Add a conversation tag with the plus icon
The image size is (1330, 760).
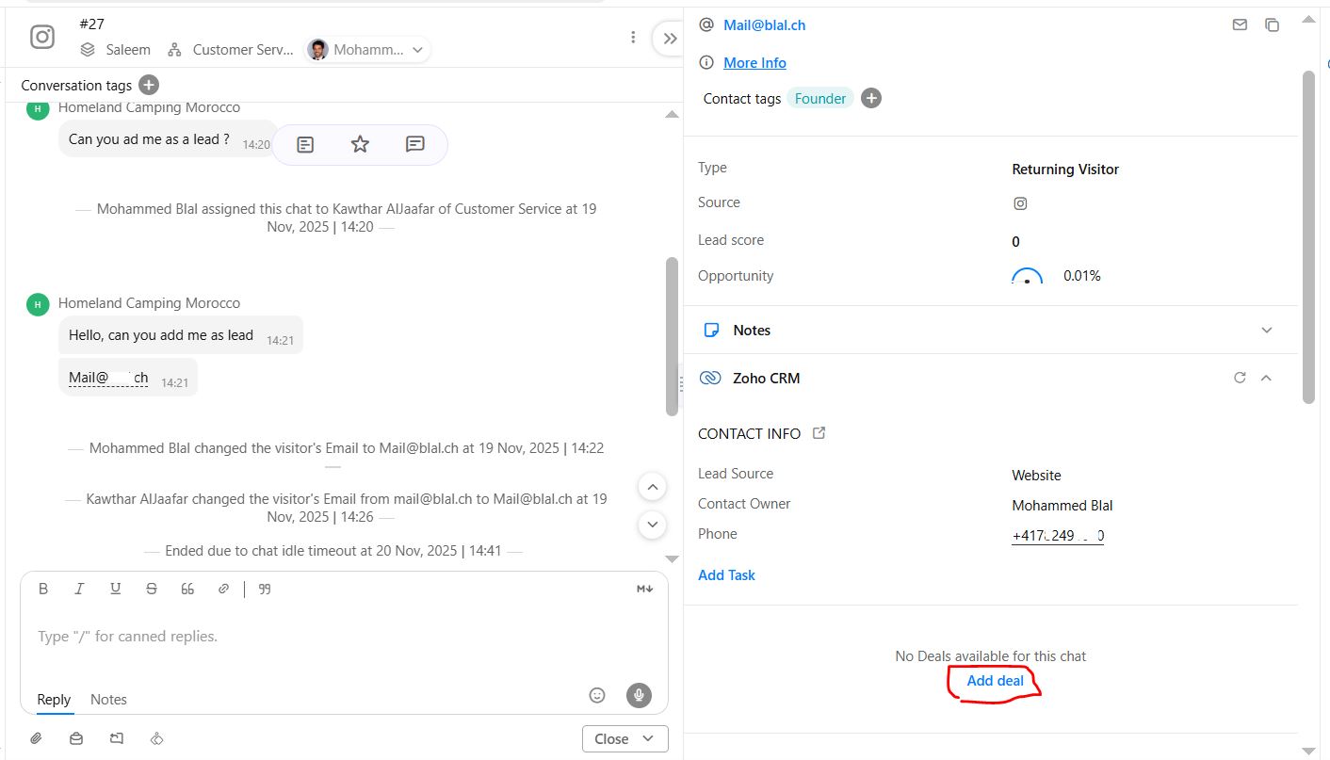click(x=149, y=85)
